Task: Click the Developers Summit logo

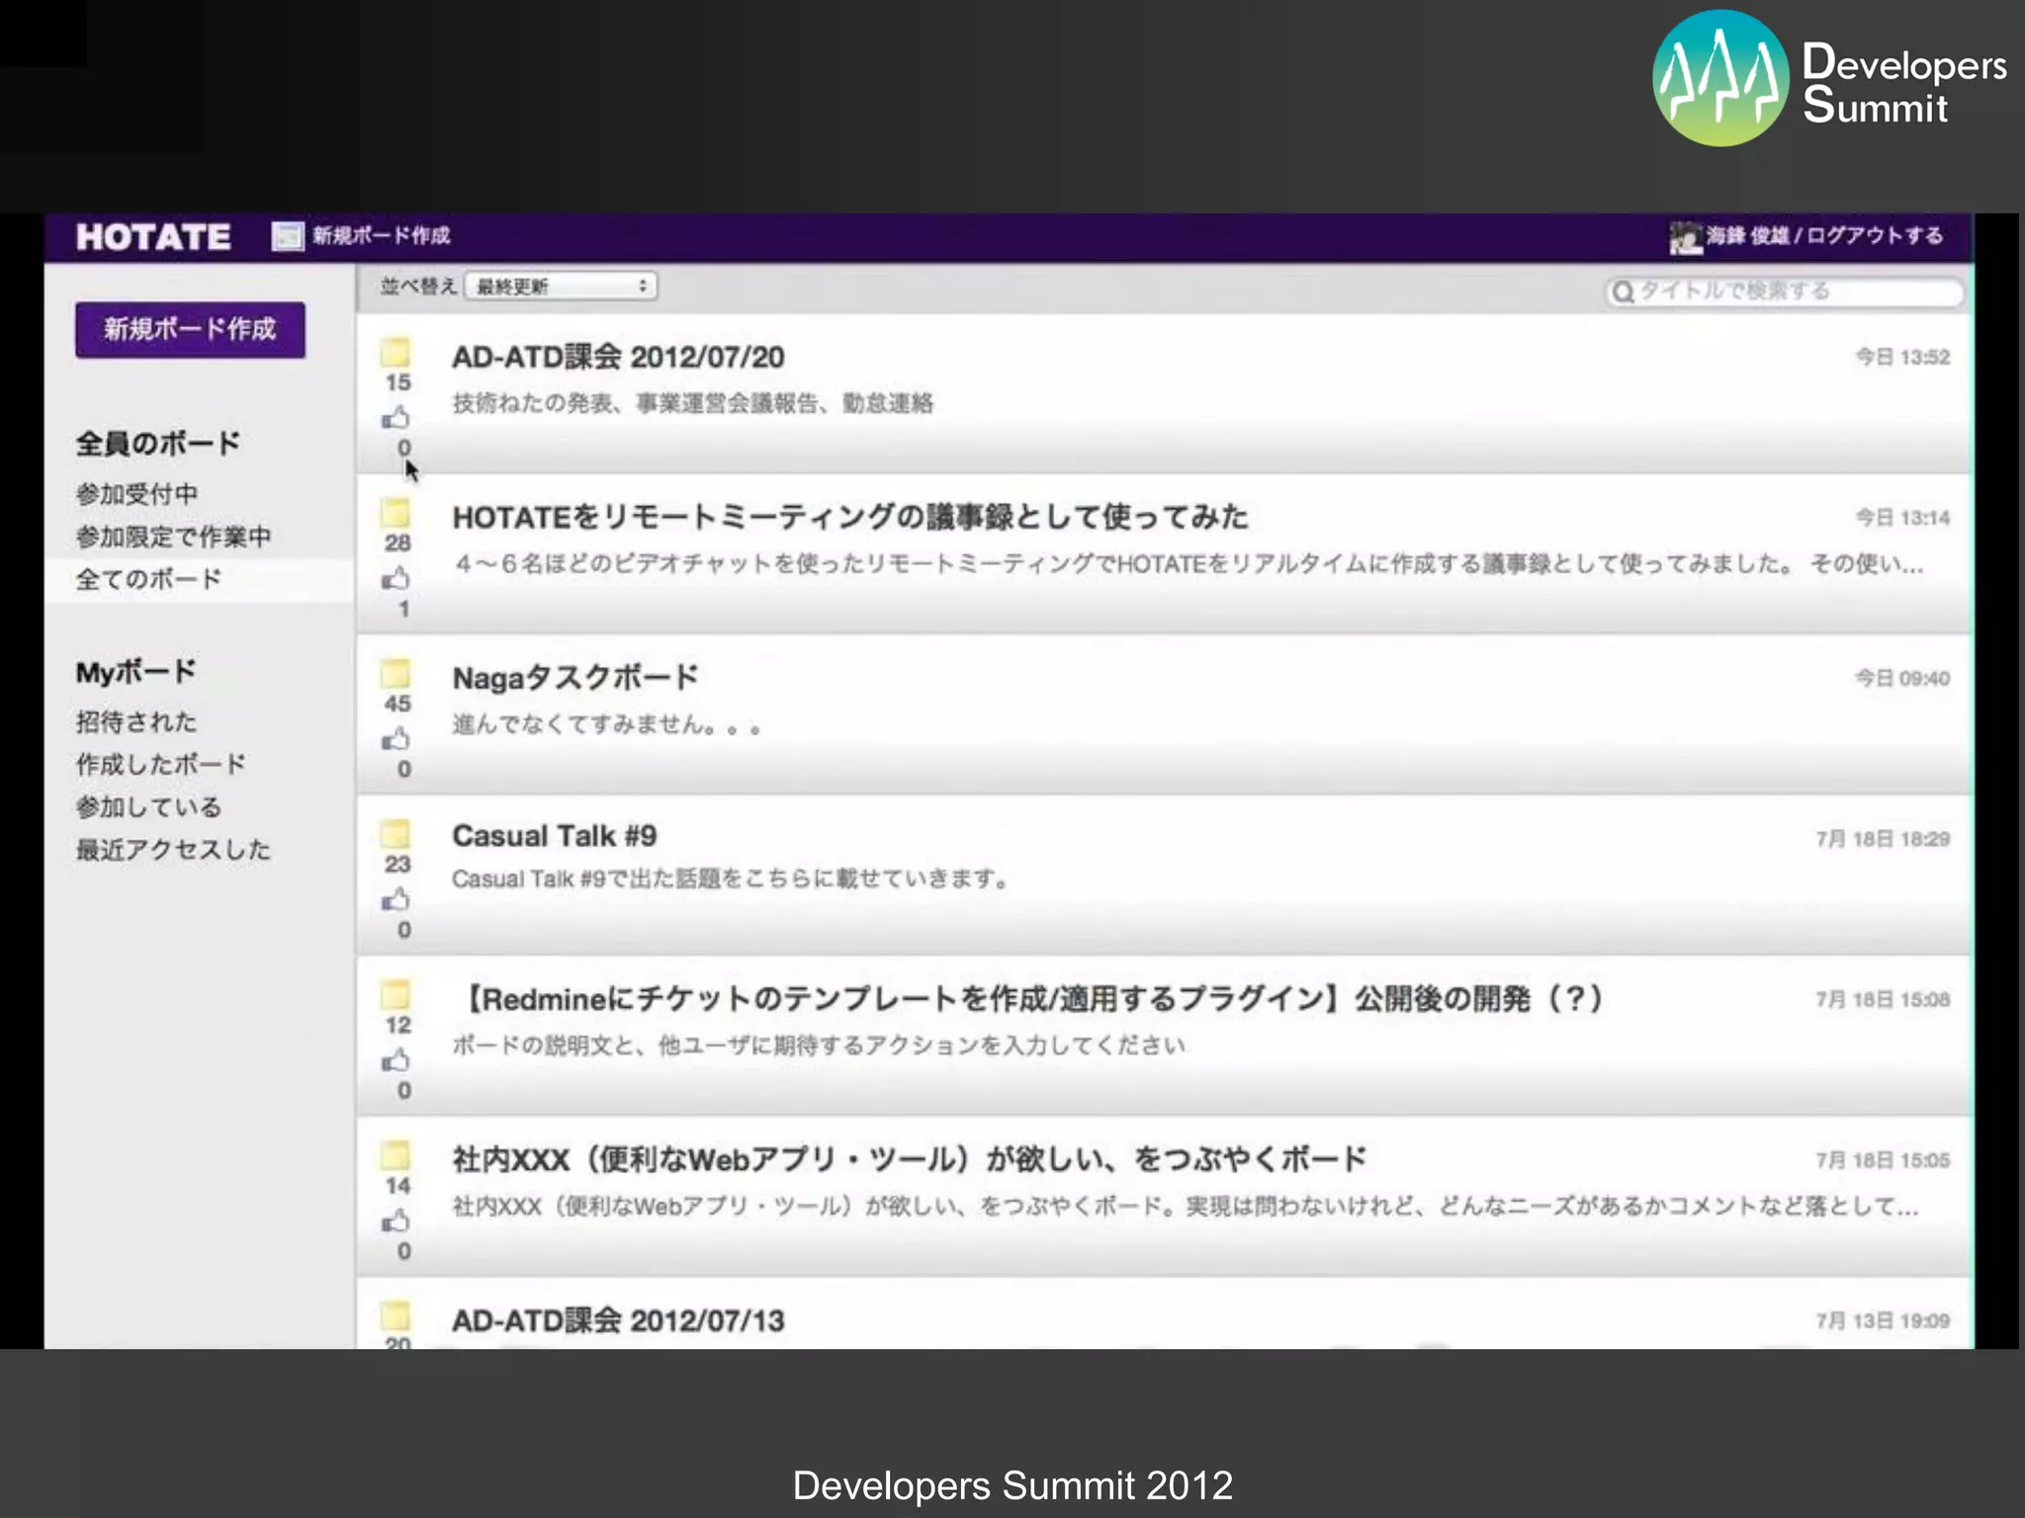Action: click(x=1829, y=79)
